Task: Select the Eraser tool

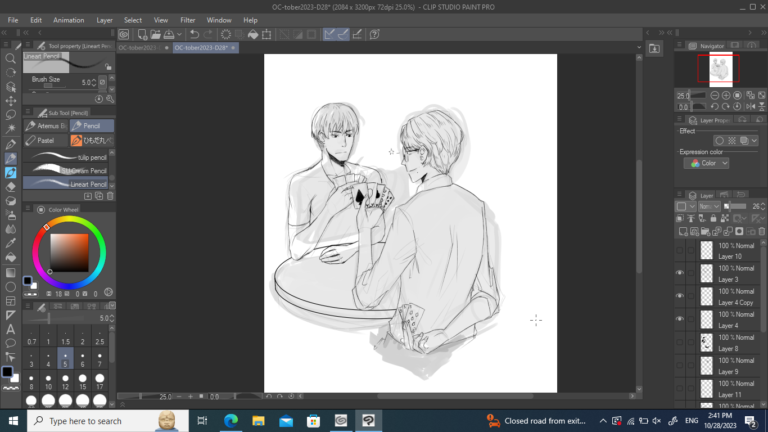Action: [10, 187]
